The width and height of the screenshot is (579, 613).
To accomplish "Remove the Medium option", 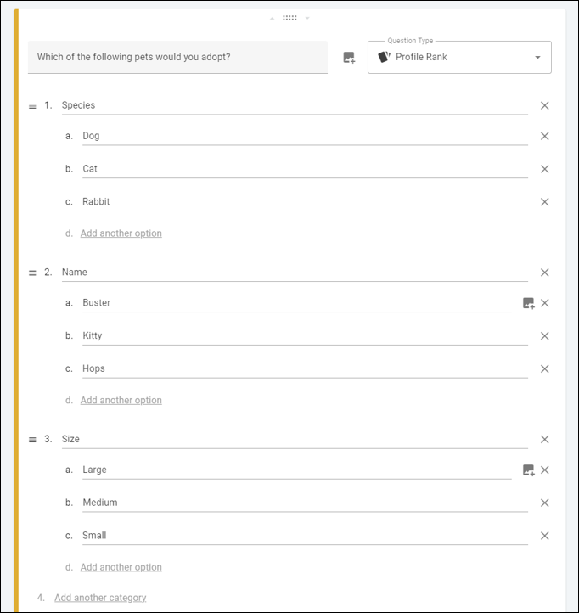I will pyautogui.click(x=544, y=503).
